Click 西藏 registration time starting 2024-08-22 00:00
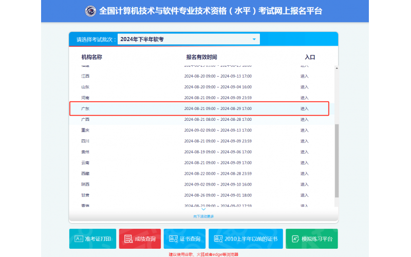 pos(218,174)
